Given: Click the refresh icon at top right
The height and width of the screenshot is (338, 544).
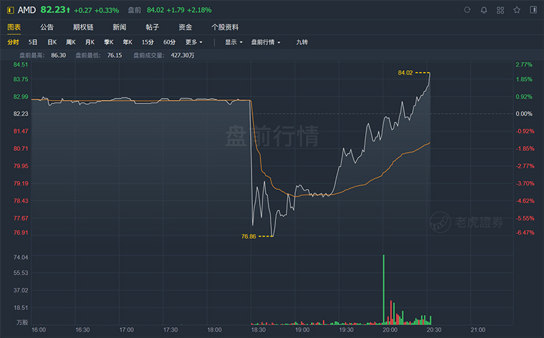Looking at the screenshot, I should (467, 10).
